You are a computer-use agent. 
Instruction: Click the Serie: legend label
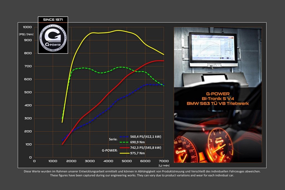click(113, 139)
